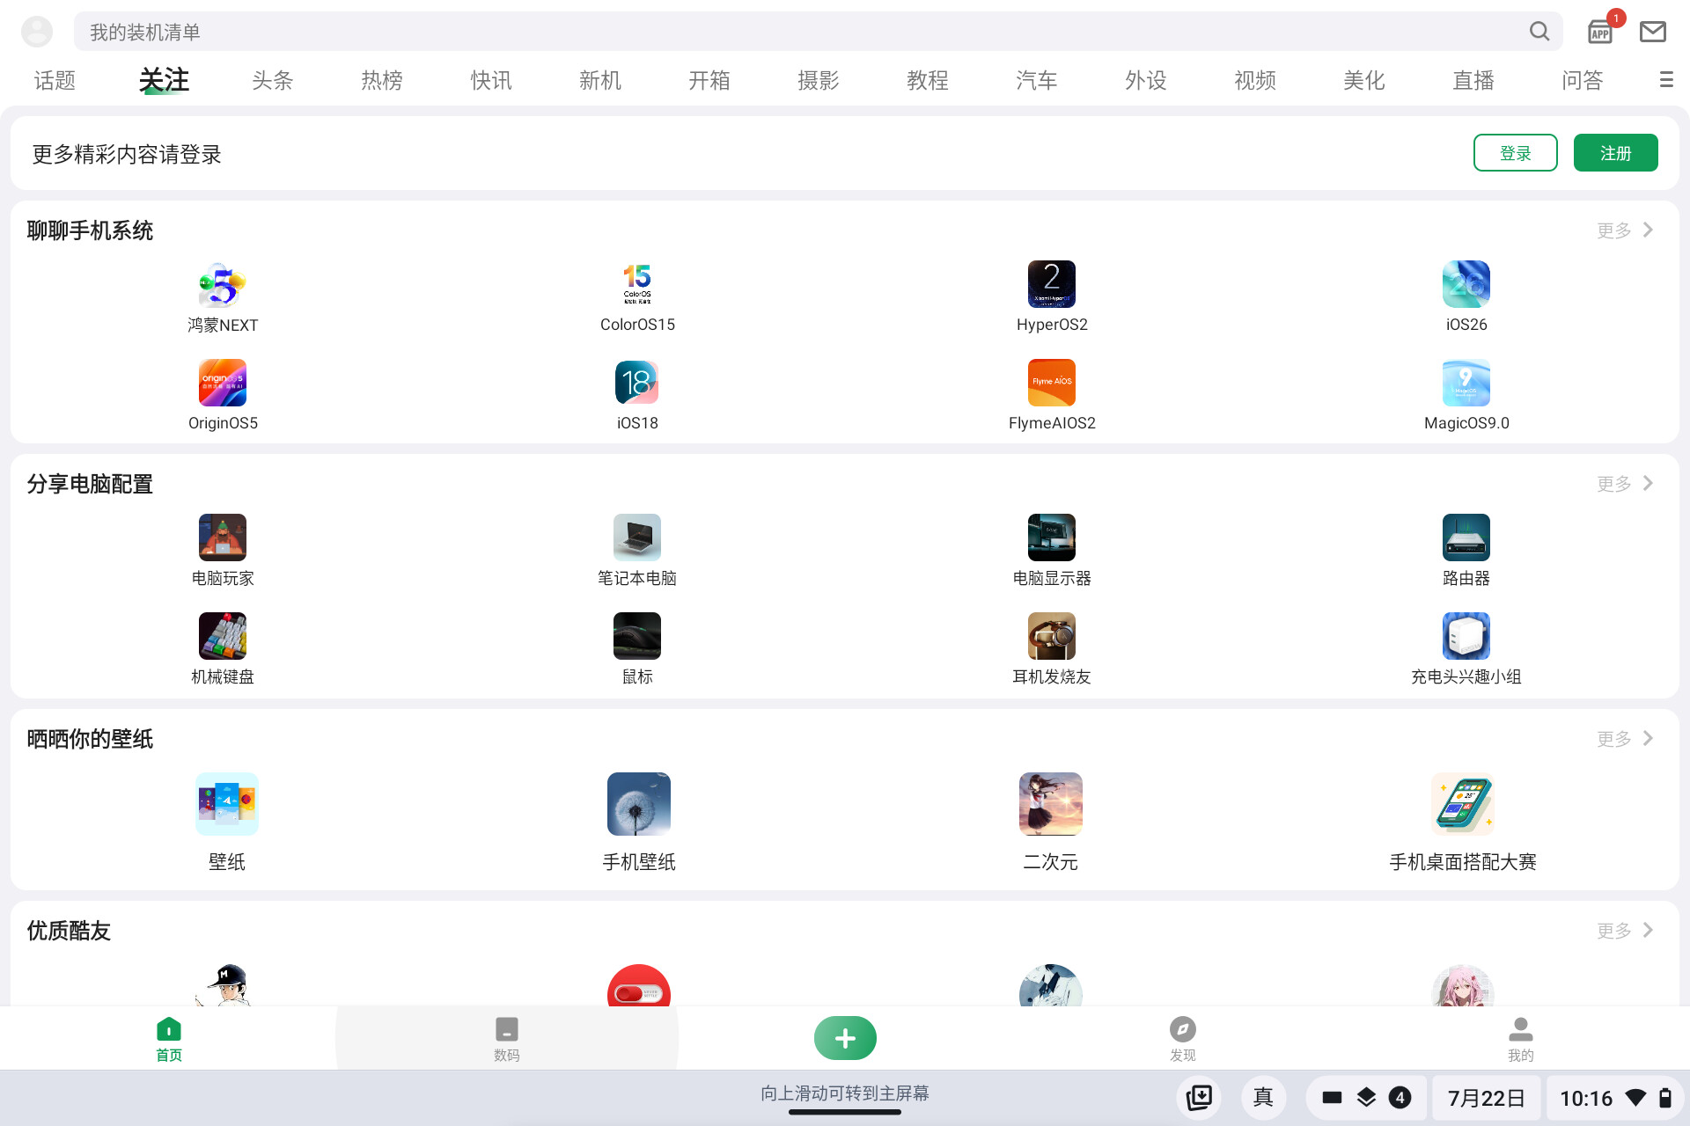Tap the 真 input method button
The width and height of the screenshot is (1690, 1126).
pos(1263,1098)
